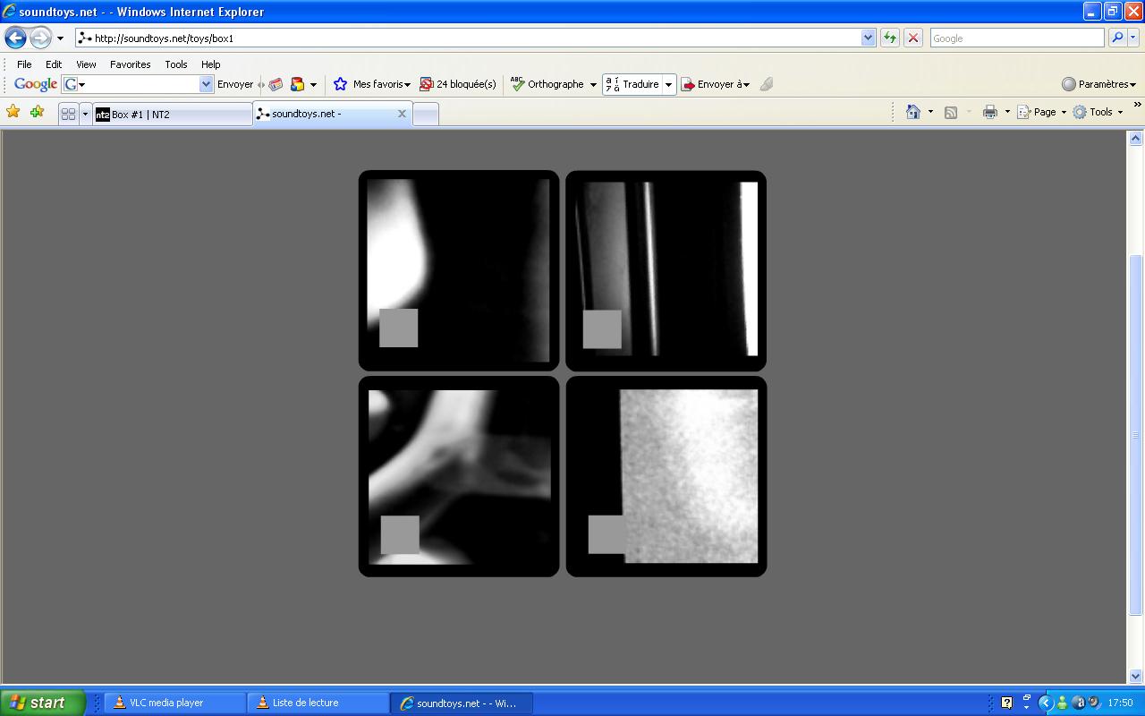1145x716 pixels.
Task: Open the Tools gear menu in command bar
Action: tap(1098, 112)
